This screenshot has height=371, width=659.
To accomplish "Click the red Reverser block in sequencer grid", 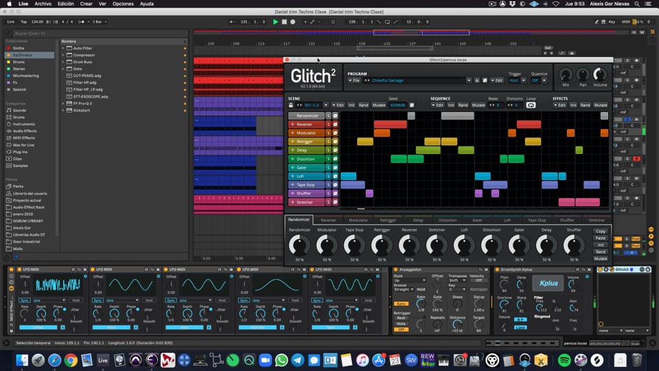I will coord(390,124).
